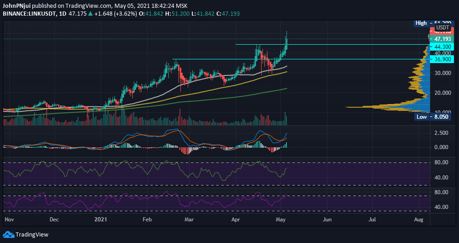The height and width of the screenshot is (243, 459).
Task: Click the Aug label on time axis
Action: tap(419, 220)
